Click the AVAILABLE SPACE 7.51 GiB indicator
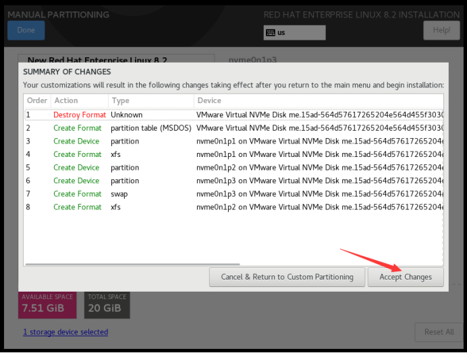The image size is (467, 353). (x=47, y=304)
